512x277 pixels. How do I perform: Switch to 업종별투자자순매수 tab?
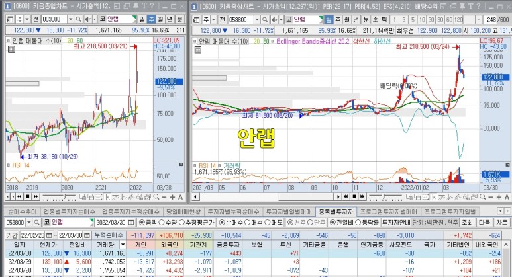(x=70, y=212)
